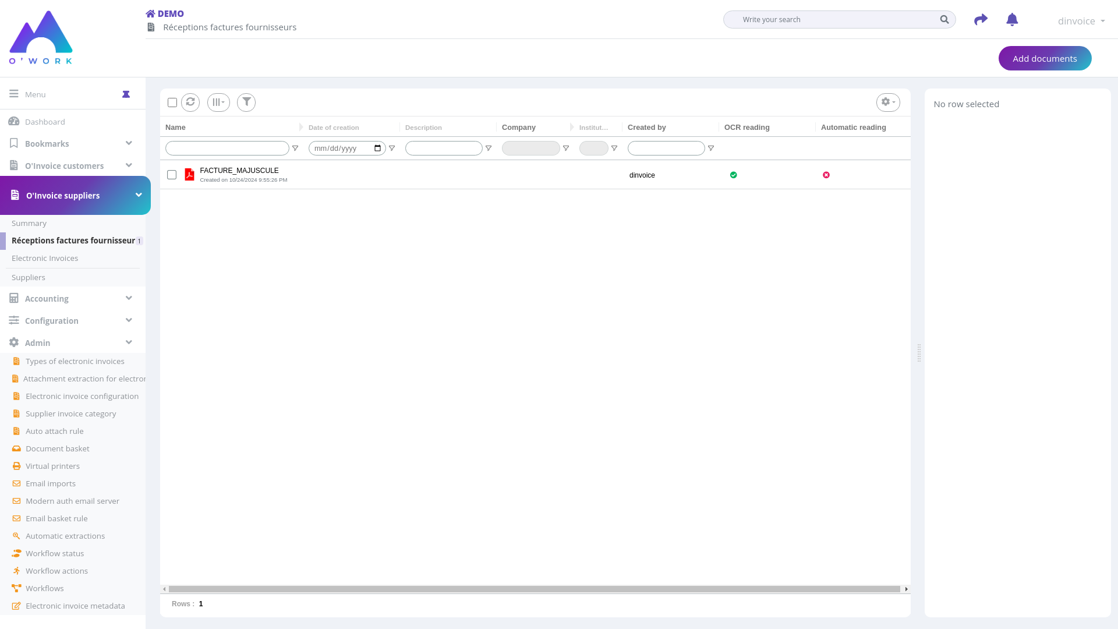Viewport: 1118px width, 629px height.
Task: Click the share arrow icon in header
Action: point(981,20)
